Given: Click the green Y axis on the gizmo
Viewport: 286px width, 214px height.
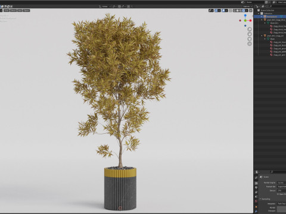Looking at the screenshot, I should pyautogui.click(x=245, y=20).
